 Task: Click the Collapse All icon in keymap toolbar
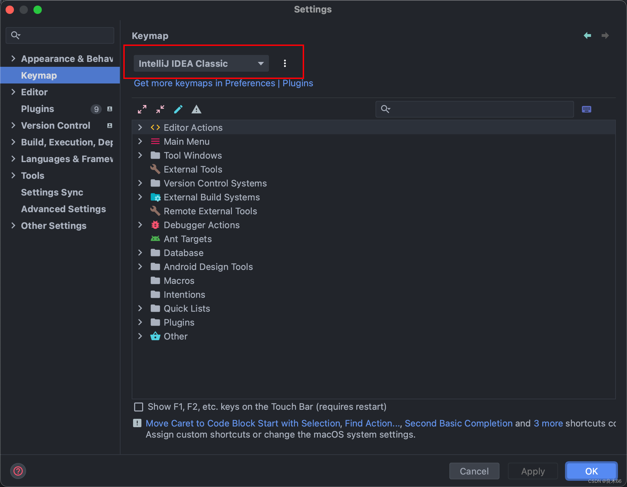[160, 109]
